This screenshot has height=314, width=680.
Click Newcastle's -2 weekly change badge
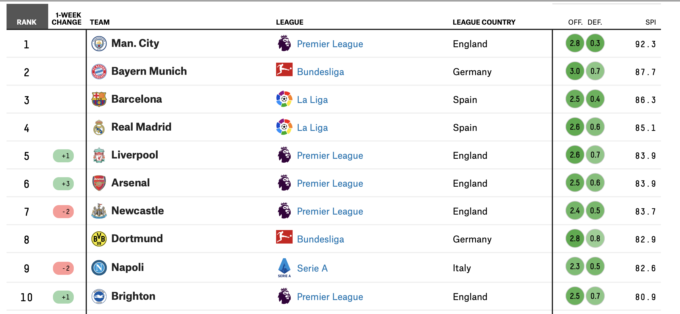coord(63,212)
